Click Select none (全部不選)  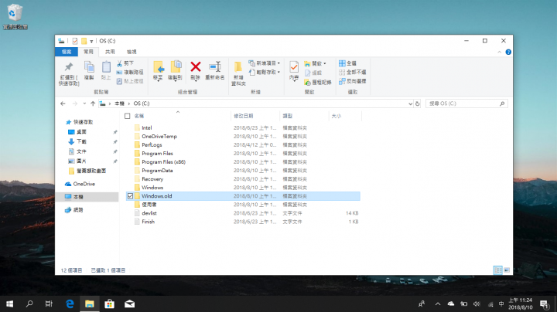coord(353,72)
